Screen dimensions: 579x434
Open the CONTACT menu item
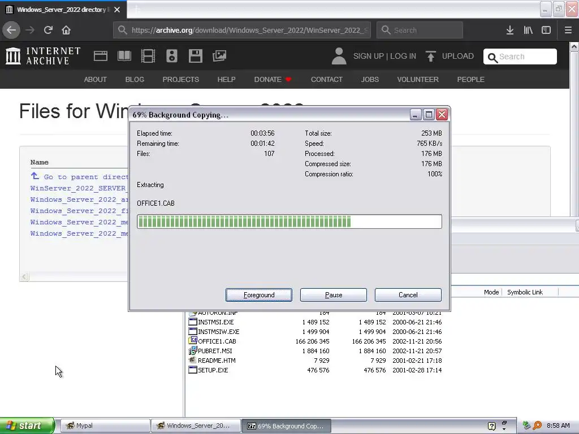[326, 79]
